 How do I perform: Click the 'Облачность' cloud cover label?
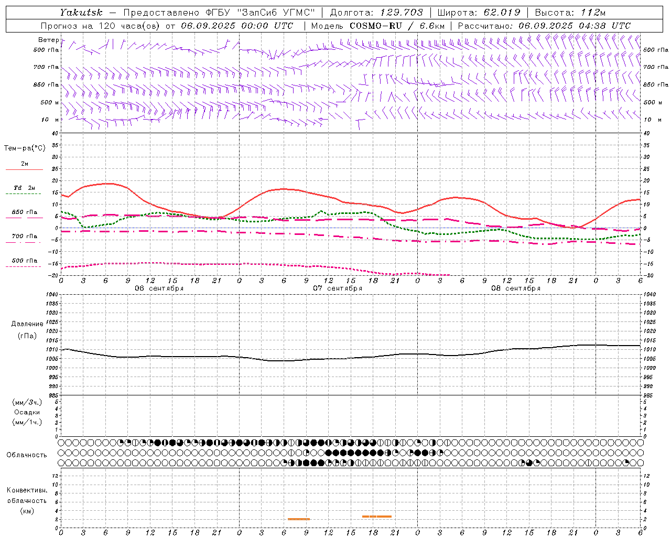coord(27,455)
